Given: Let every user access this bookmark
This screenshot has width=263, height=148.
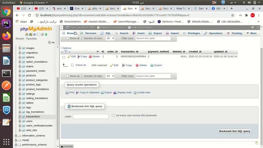Looking at the screenshot, I should point(113,115).
